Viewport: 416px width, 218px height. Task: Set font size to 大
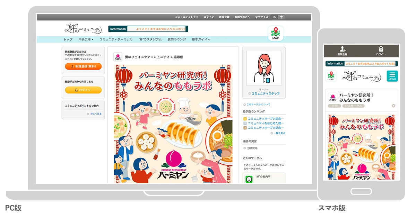tap(281, 17)
